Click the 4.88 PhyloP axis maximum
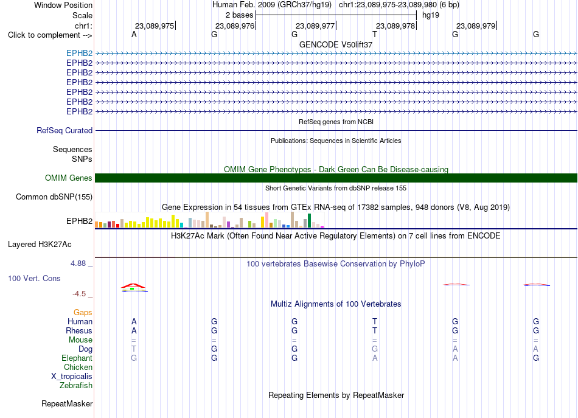The image size is (578, 418). 78,263
